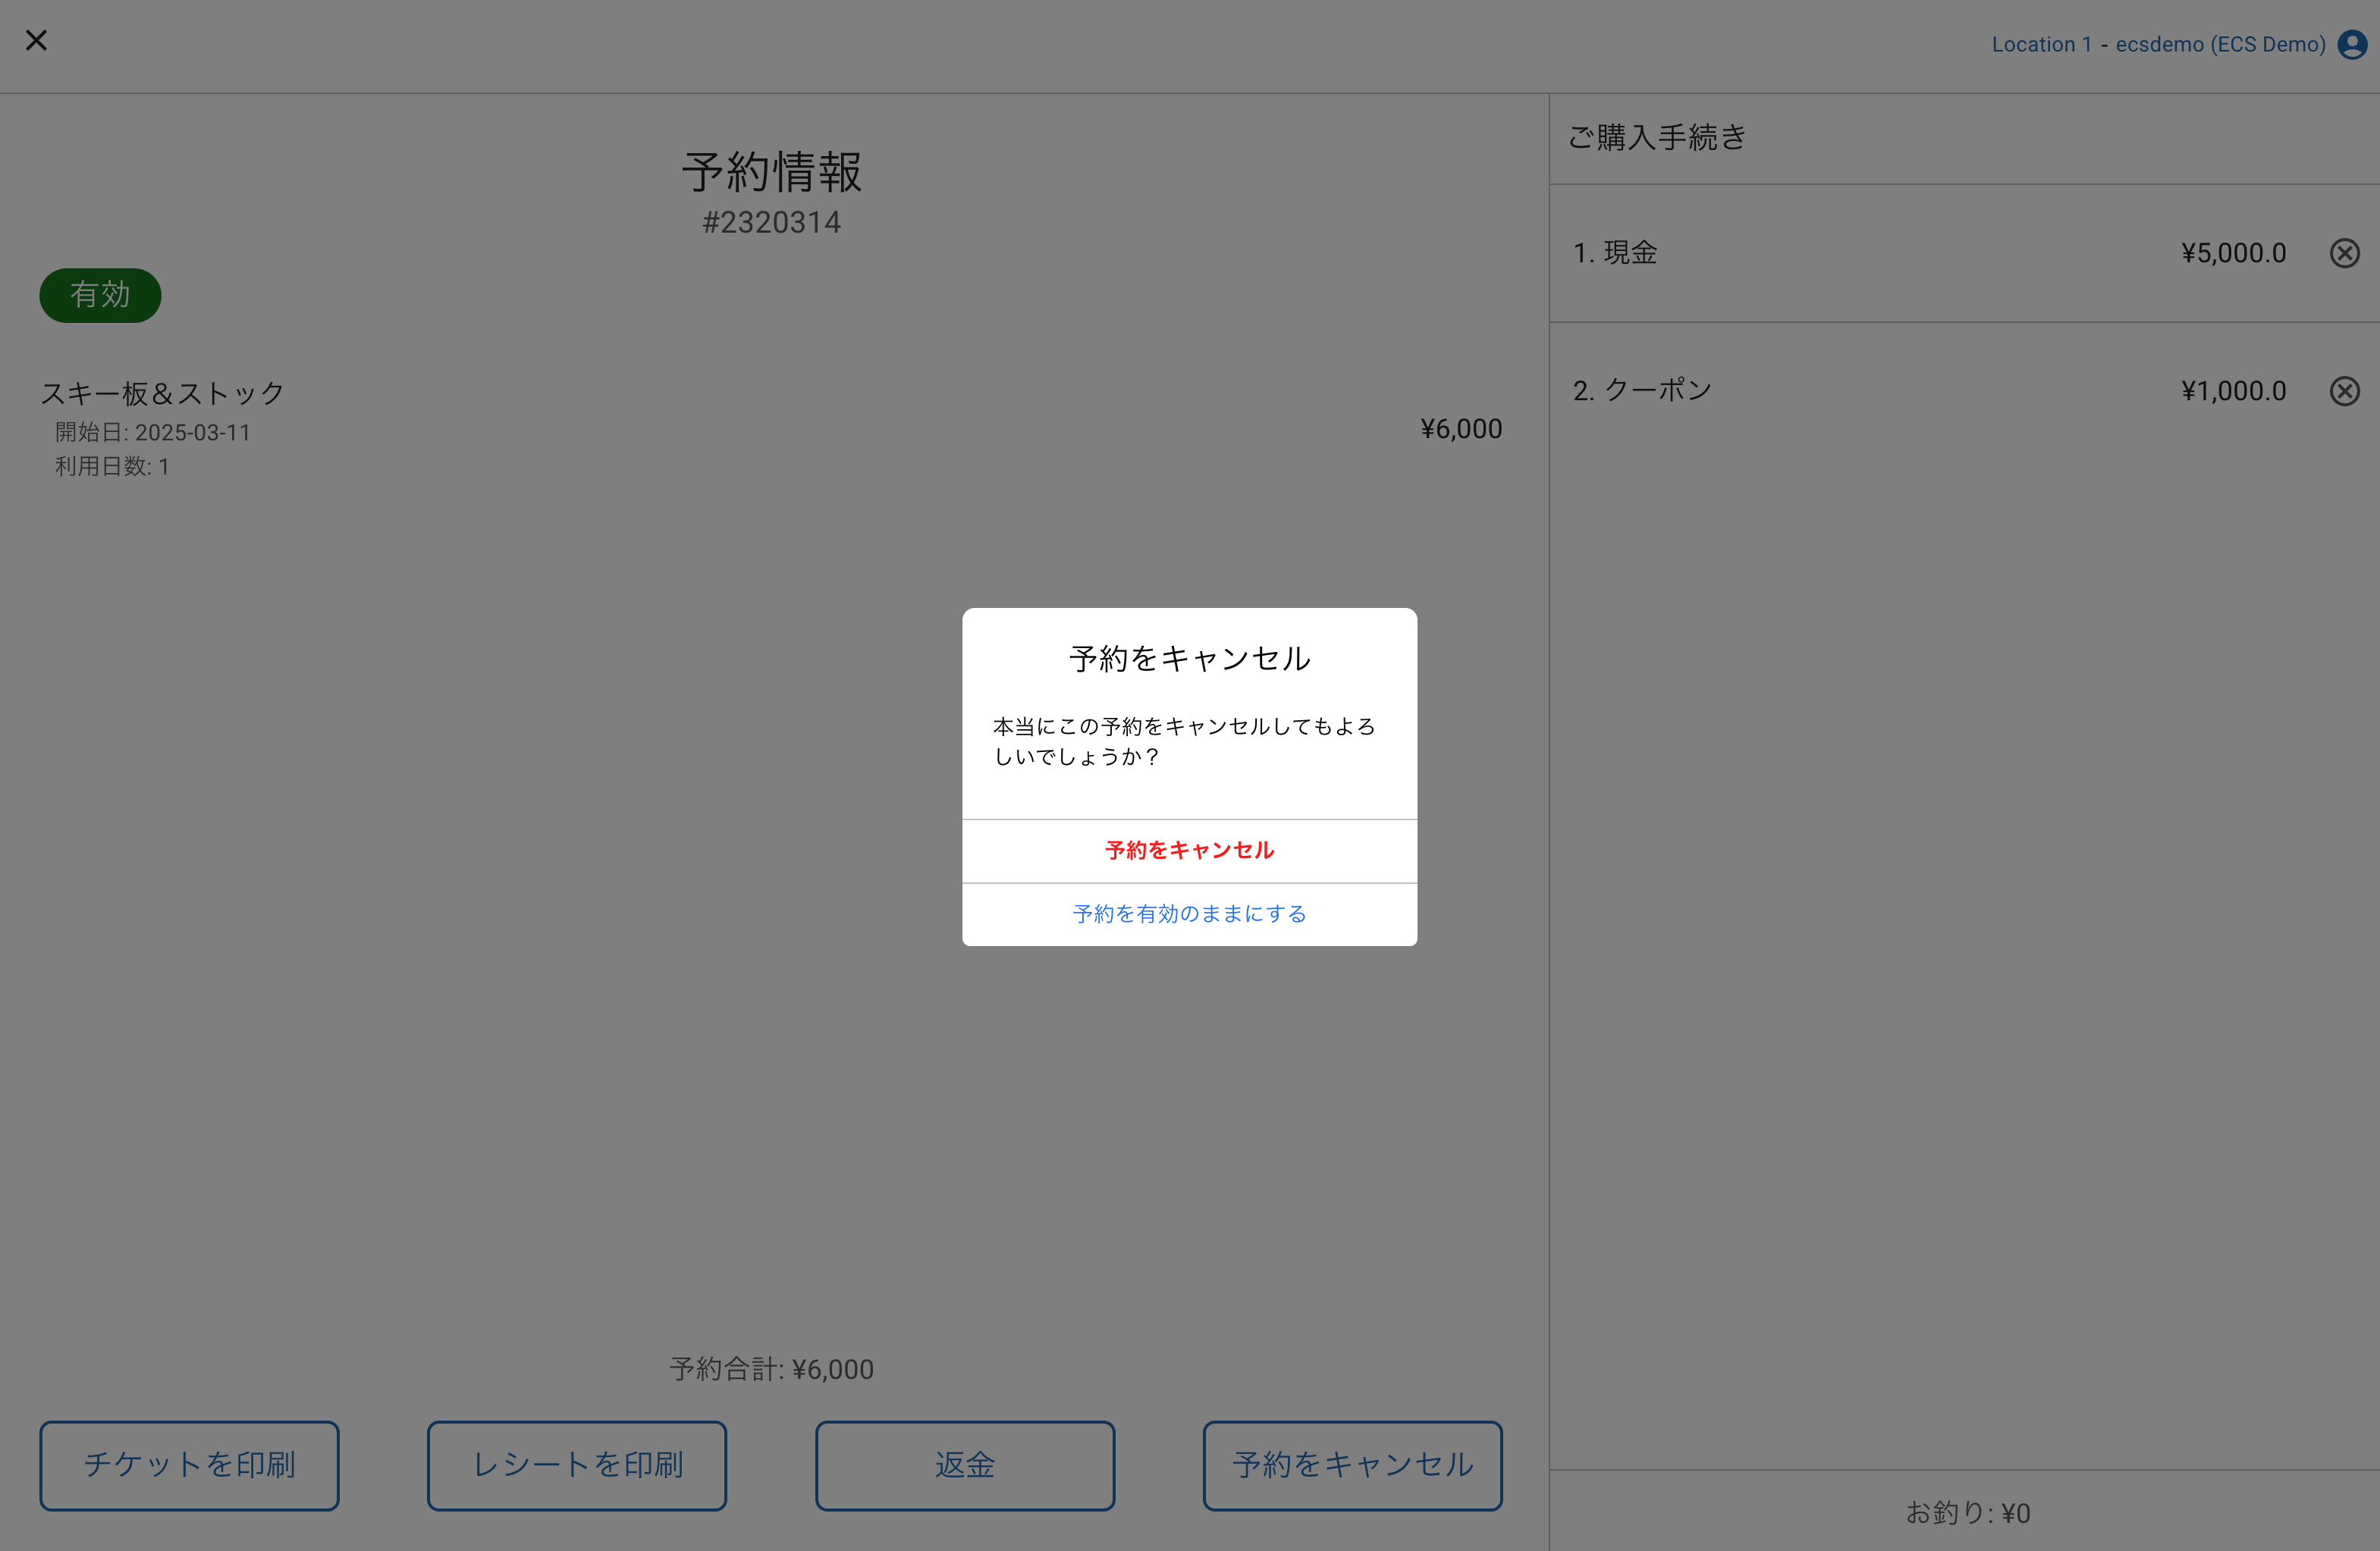The height and width of the screenshot is (1551, 2380).
Task: Click bottom 予約をキャンセル outlined button
Action: coord(1352,1465)
